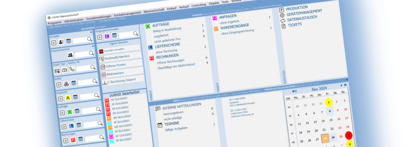Open the blue L Lieferscheine quick icon
411x147 pixels.
(71, 126)
